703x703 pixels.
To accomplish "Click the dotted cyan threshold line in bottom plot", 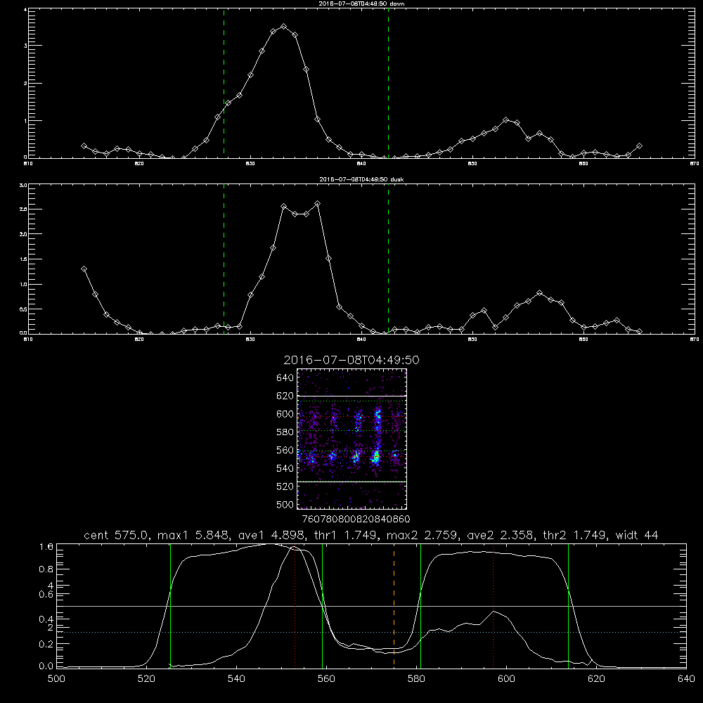I will click(371, 632).
